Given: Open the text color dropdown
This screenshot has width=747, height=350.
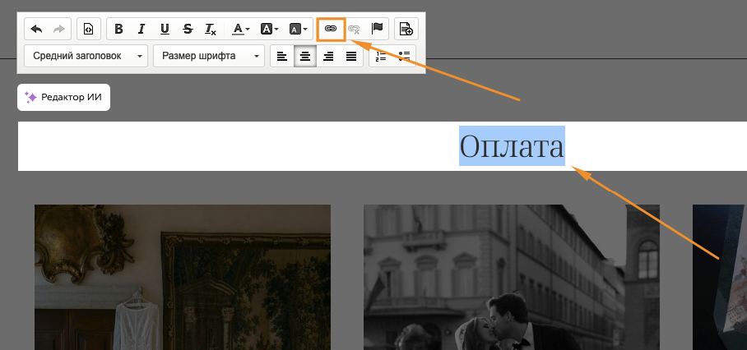Looking at the screenshot, I should [x=241, y=29].
